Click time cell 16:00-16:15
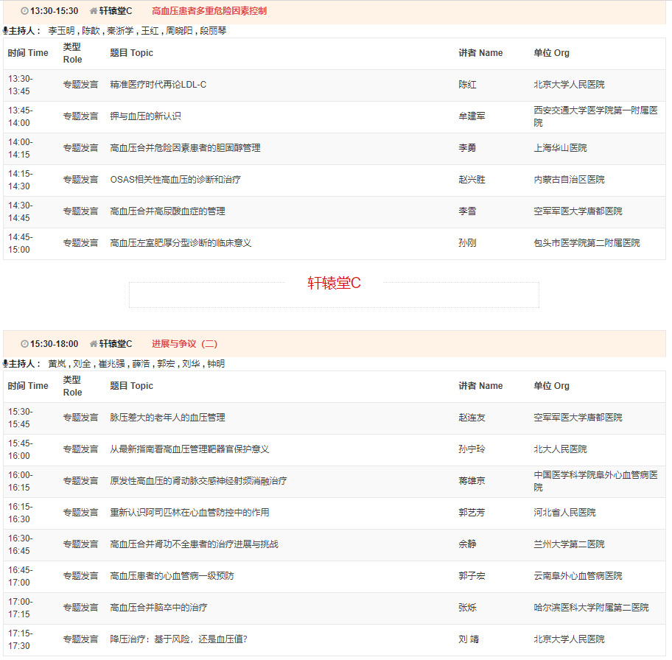The height and width of the screenshot is (660, 672). (x=20, y=482)
